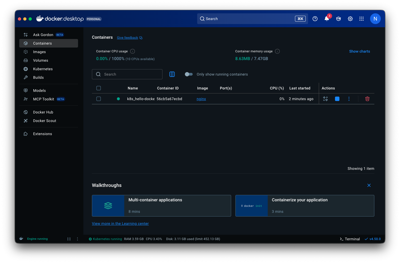The height and width of the screenshot is (263, 400).
Task: Select the k8s_hello-docke row checkbox
Action: pos(99,99)
